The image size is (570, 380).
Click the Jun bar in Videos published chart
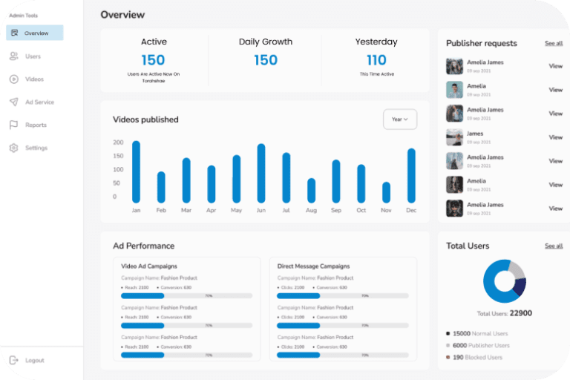point(261,173)
